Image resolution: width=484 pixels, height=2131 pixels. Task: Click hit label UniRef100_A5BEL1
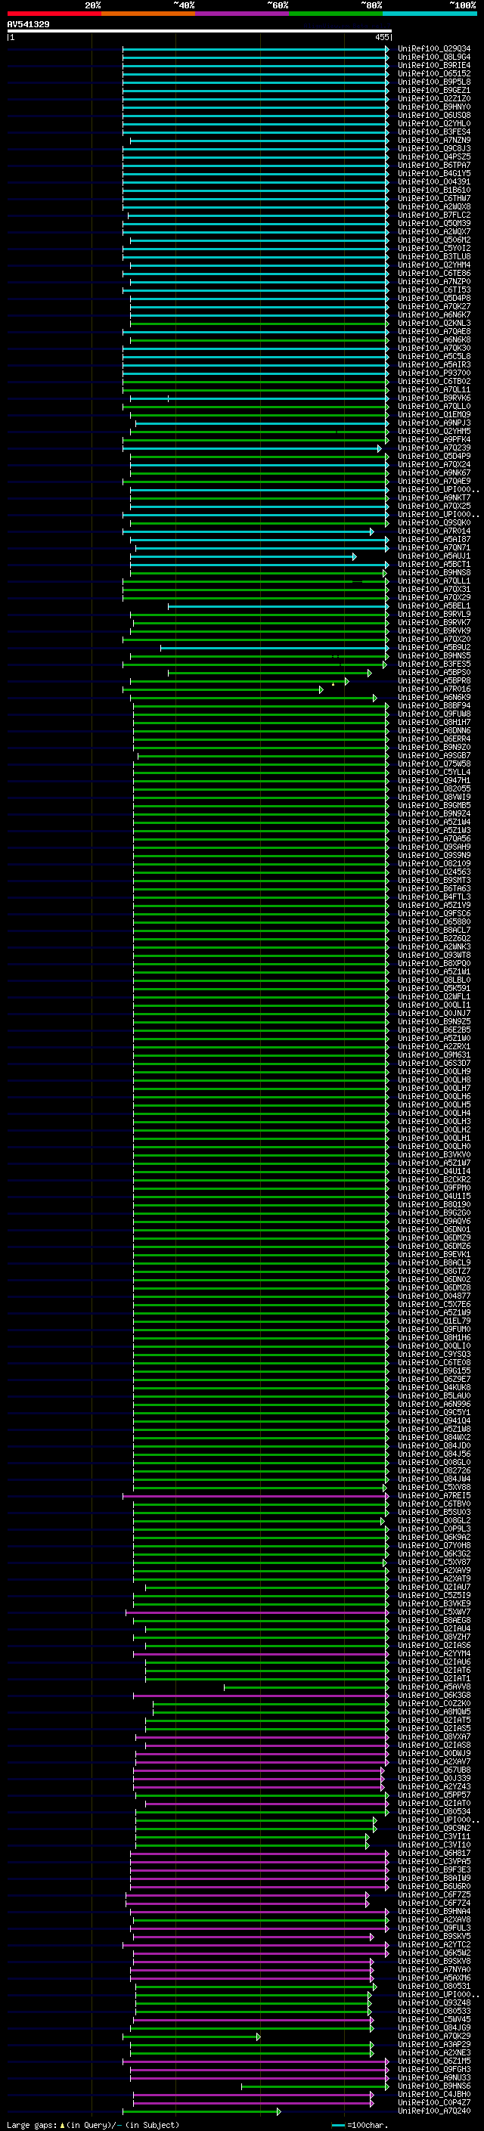click(x=433, y=606)
